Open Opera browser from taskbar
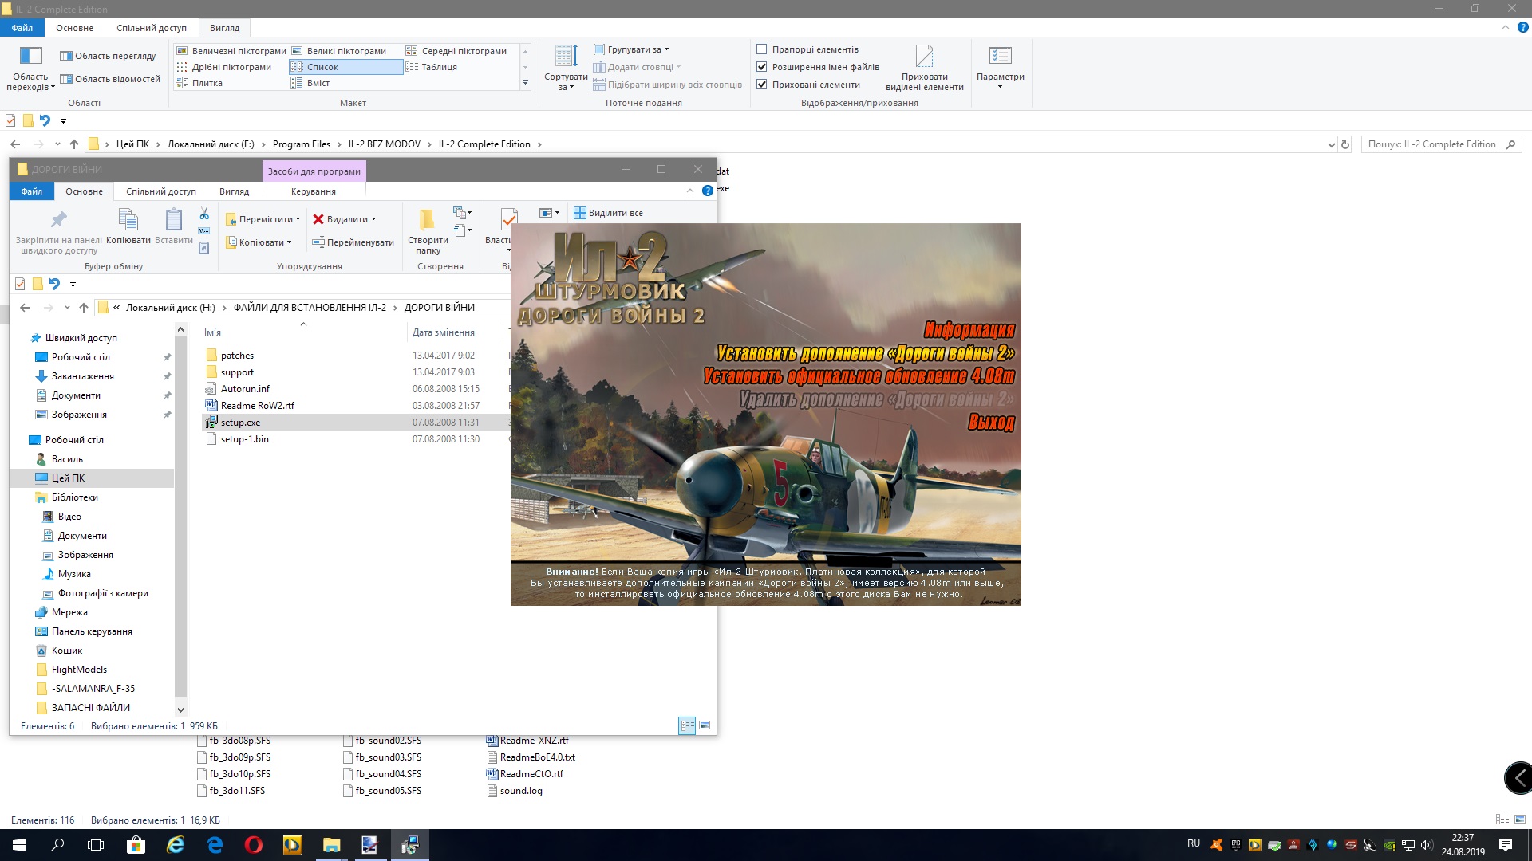The width and height of the screenshot is (1532, 861). tap(253, 845)
